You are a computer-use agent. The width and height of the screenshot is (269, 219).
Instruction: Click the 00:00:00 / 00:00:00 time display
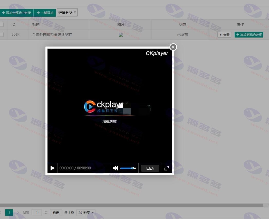click(x=75, y=168)
